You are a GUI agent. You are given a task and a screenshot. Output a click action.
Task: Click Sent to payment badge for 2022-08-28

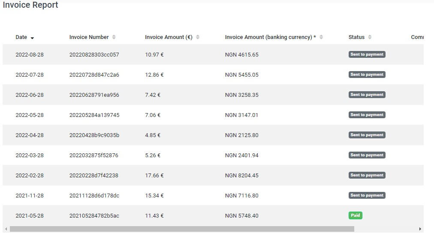(367, 54)
